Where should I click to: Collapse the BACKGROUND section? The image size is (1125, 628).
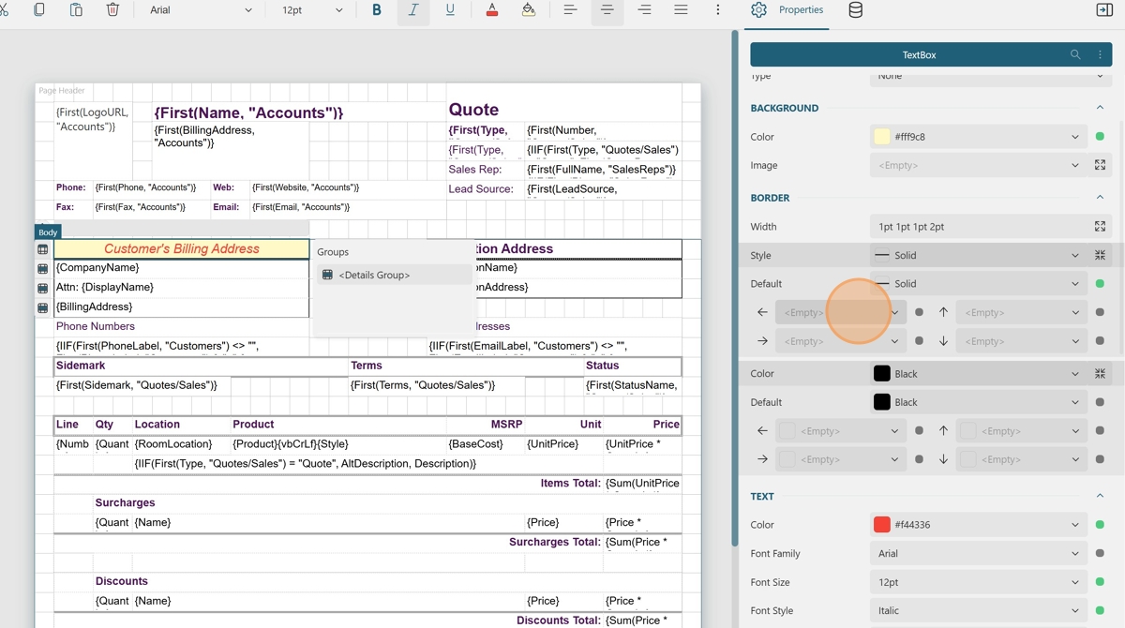(x=1100, y=108)
